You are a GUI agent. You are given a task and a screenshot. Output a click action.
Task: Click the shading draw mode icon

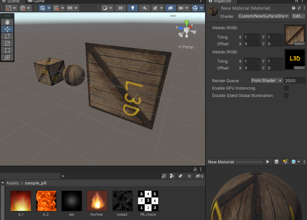point(9,8)
